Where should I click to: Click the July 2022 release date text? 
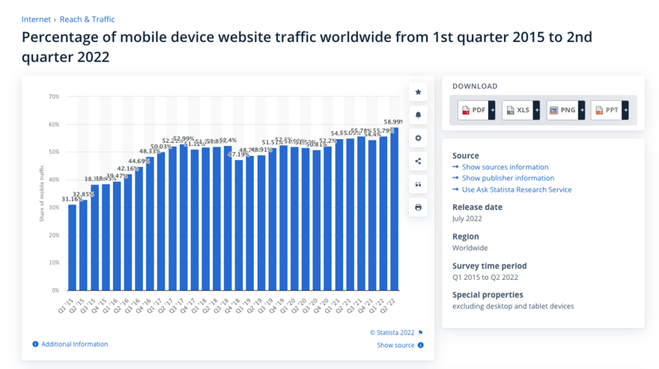(x=467, y=219)
